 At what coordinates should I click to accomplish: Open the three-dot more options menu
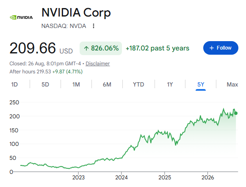tap(94, 26)
